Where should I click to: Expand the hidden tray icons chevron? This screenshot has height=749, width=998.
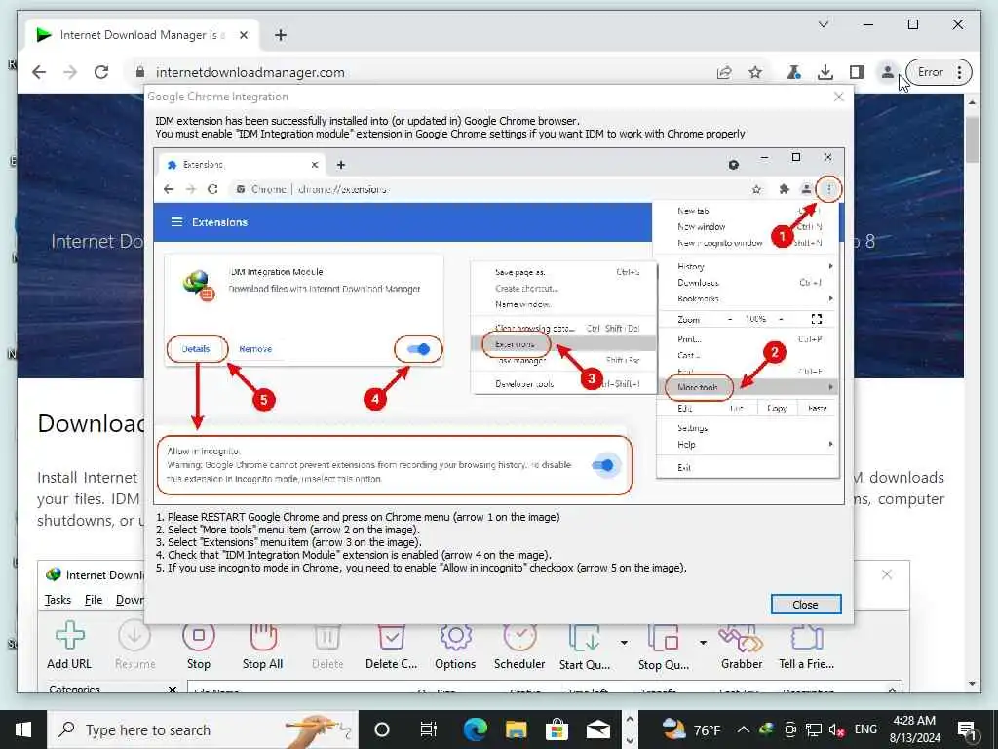click(x=744, y=729)
